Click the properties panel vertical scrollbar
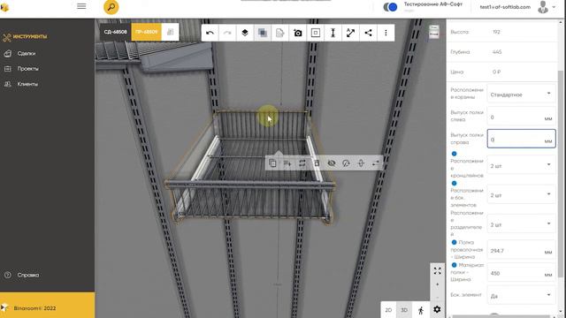The width and height of the screenshot is (566, 318). click(x=561, y=174)
